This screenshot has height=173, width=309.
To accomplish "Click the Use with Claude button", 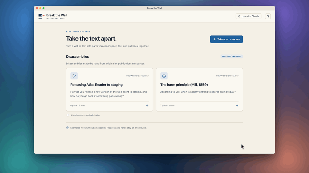I will pyautogui.click(x=248, y=16).
